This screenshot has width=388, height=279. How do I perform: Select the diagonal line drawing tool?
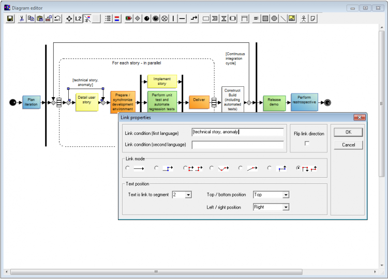283,19
